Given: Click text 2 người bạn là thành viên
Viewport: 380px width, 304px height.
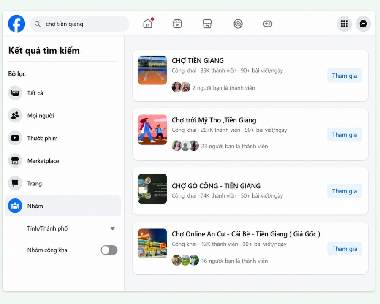Looking at the screenshot, I should (224, 88).
